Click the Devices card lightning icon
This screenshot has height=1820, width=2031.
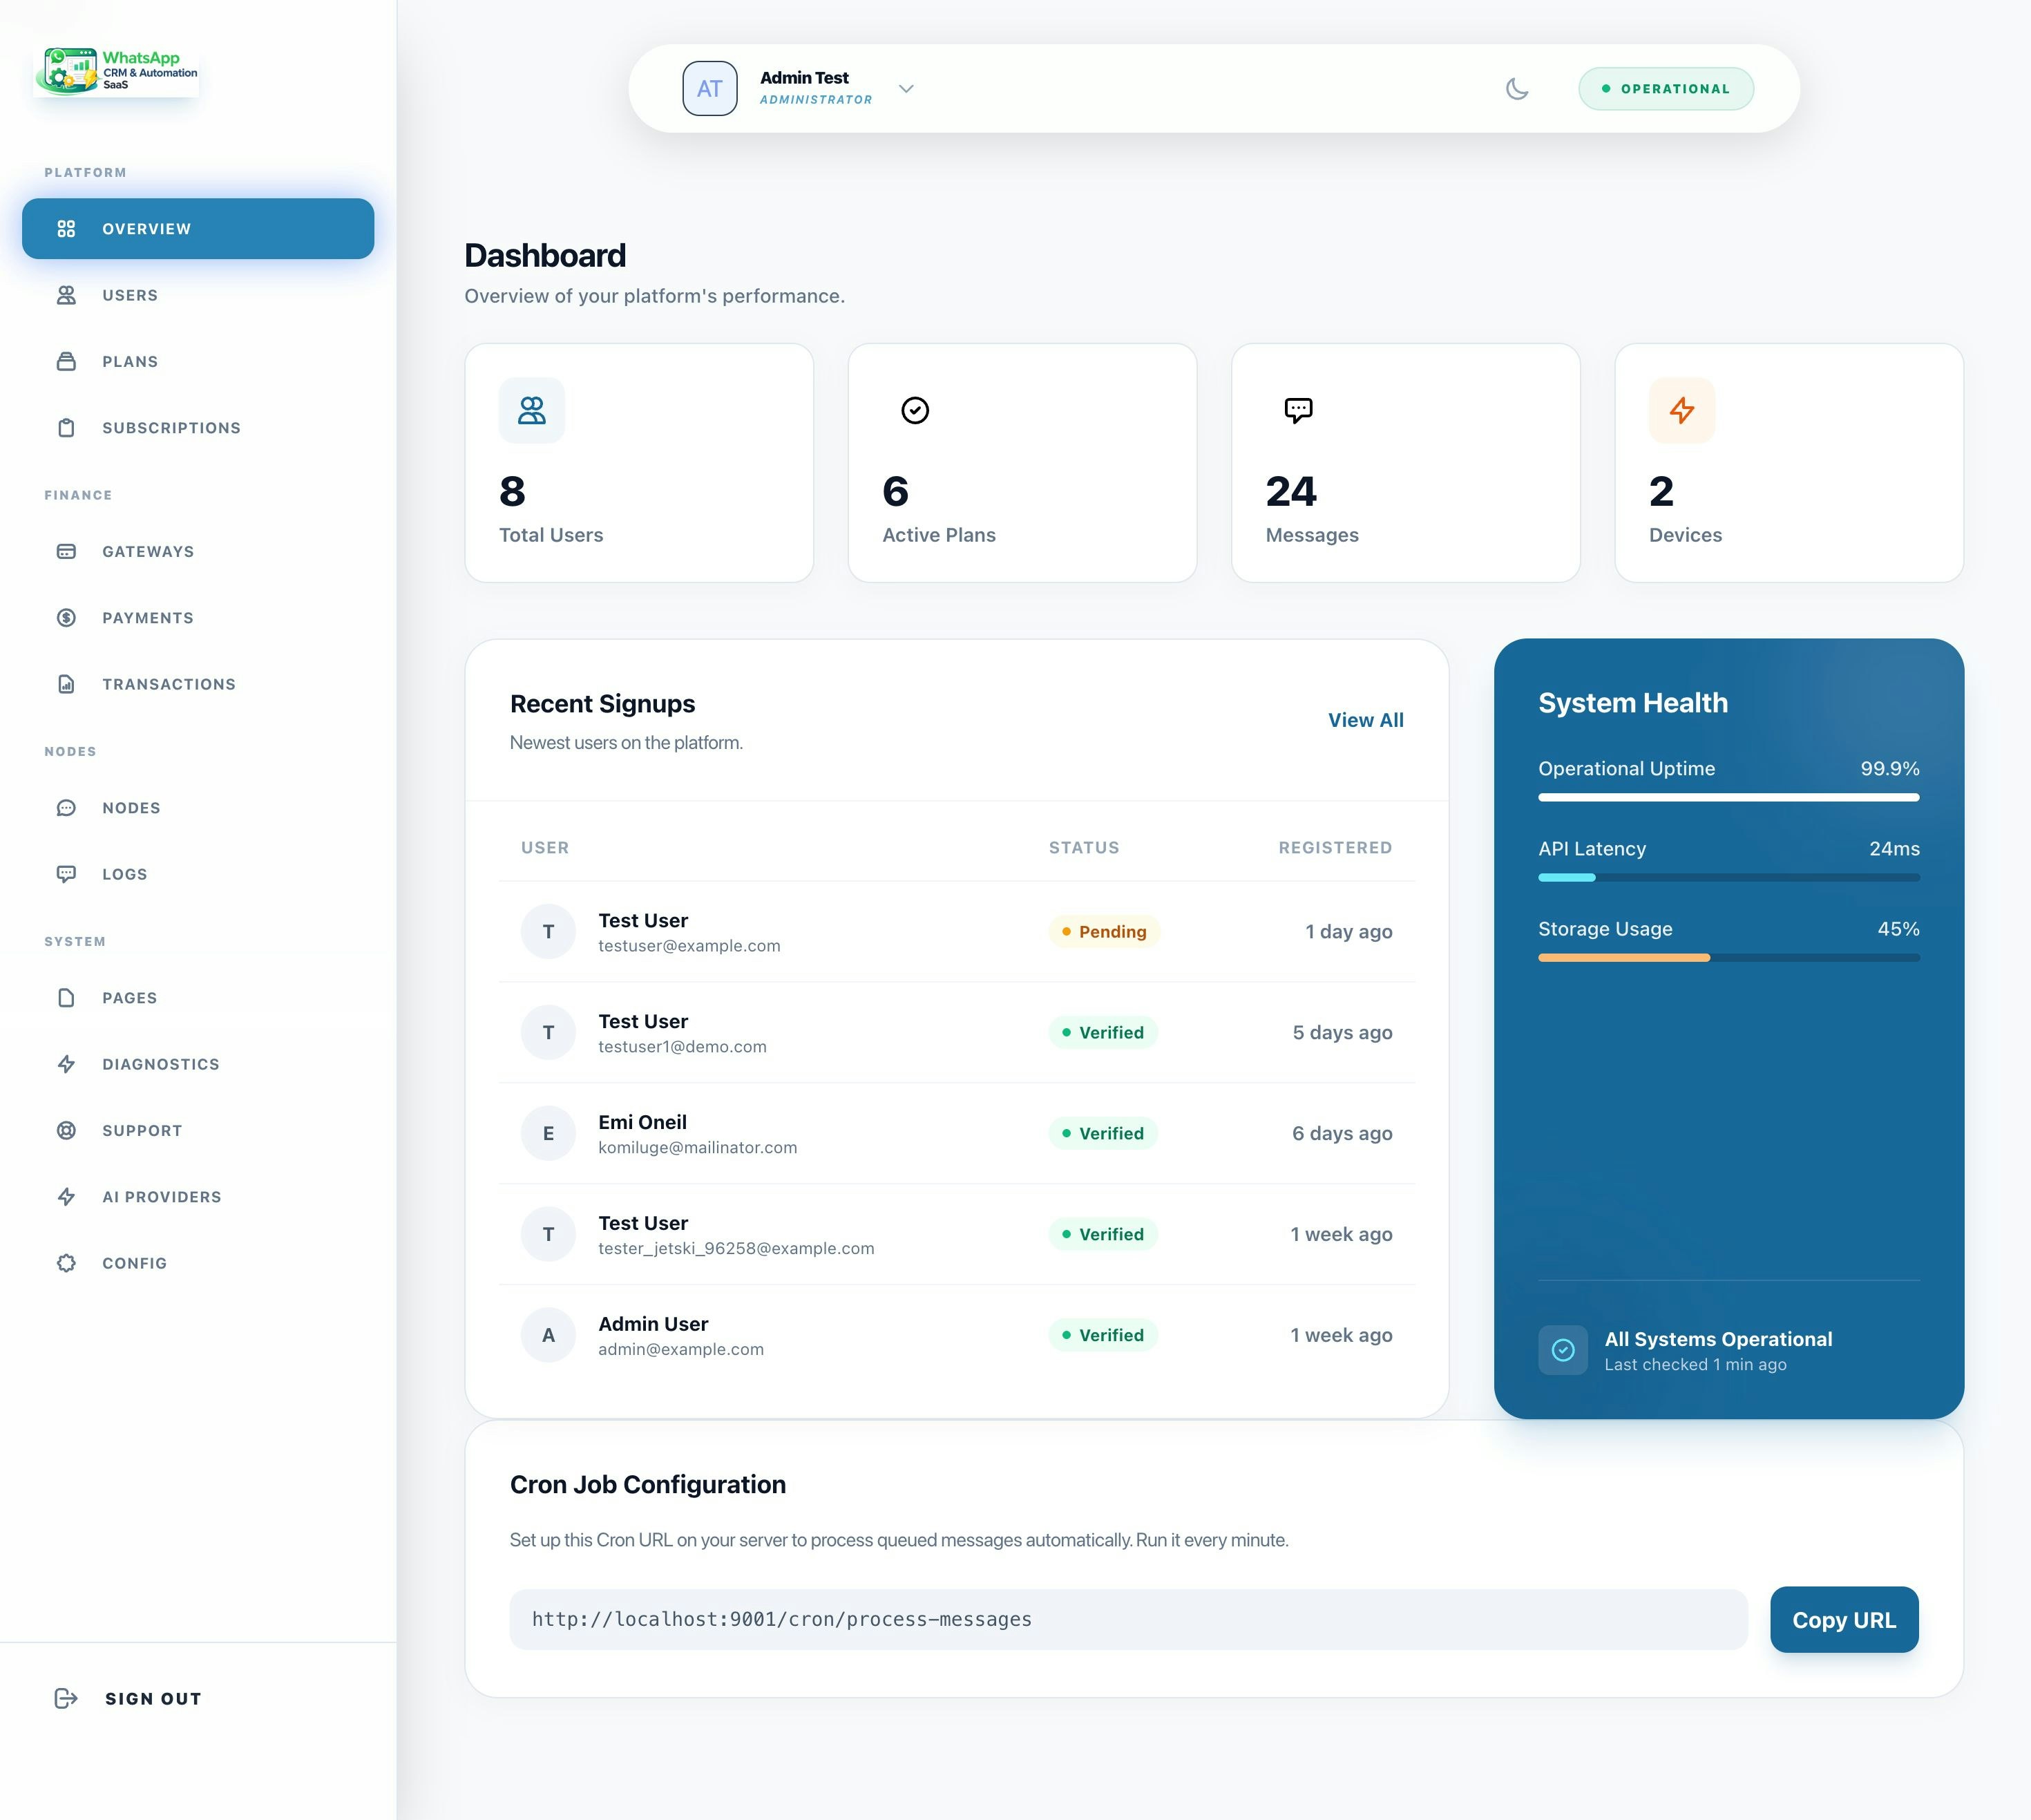(1682, 410)
